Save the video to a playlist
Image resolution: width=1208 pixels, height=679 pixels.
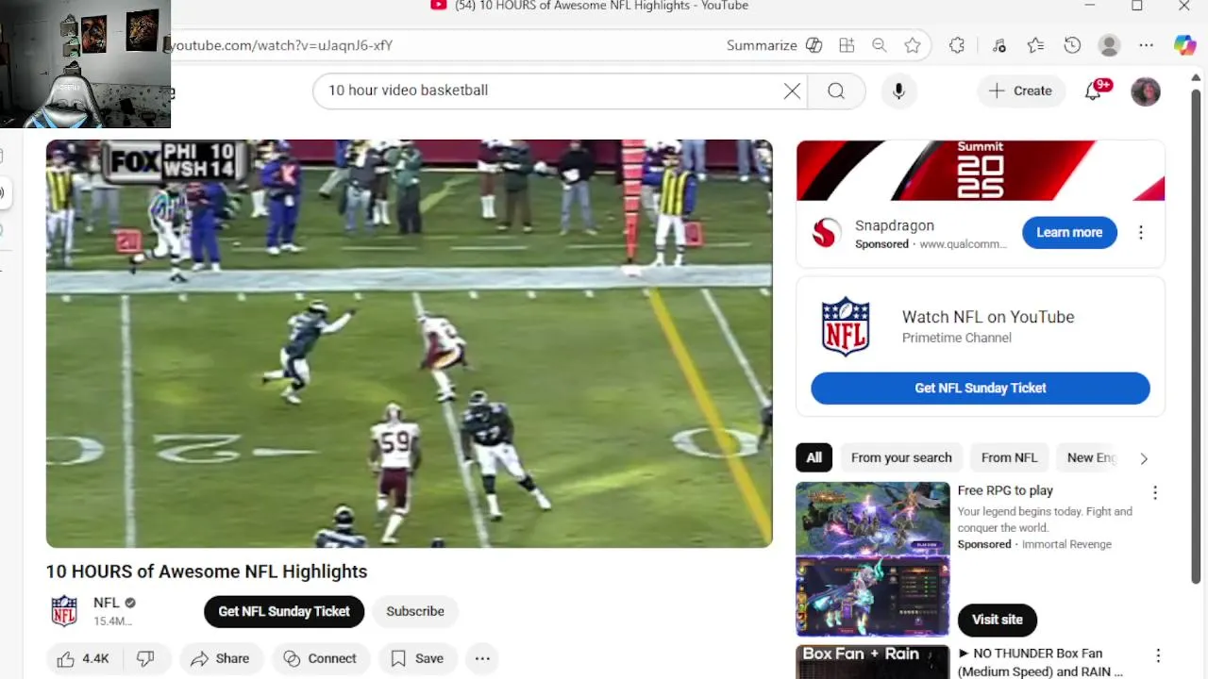tap(417, 658)
